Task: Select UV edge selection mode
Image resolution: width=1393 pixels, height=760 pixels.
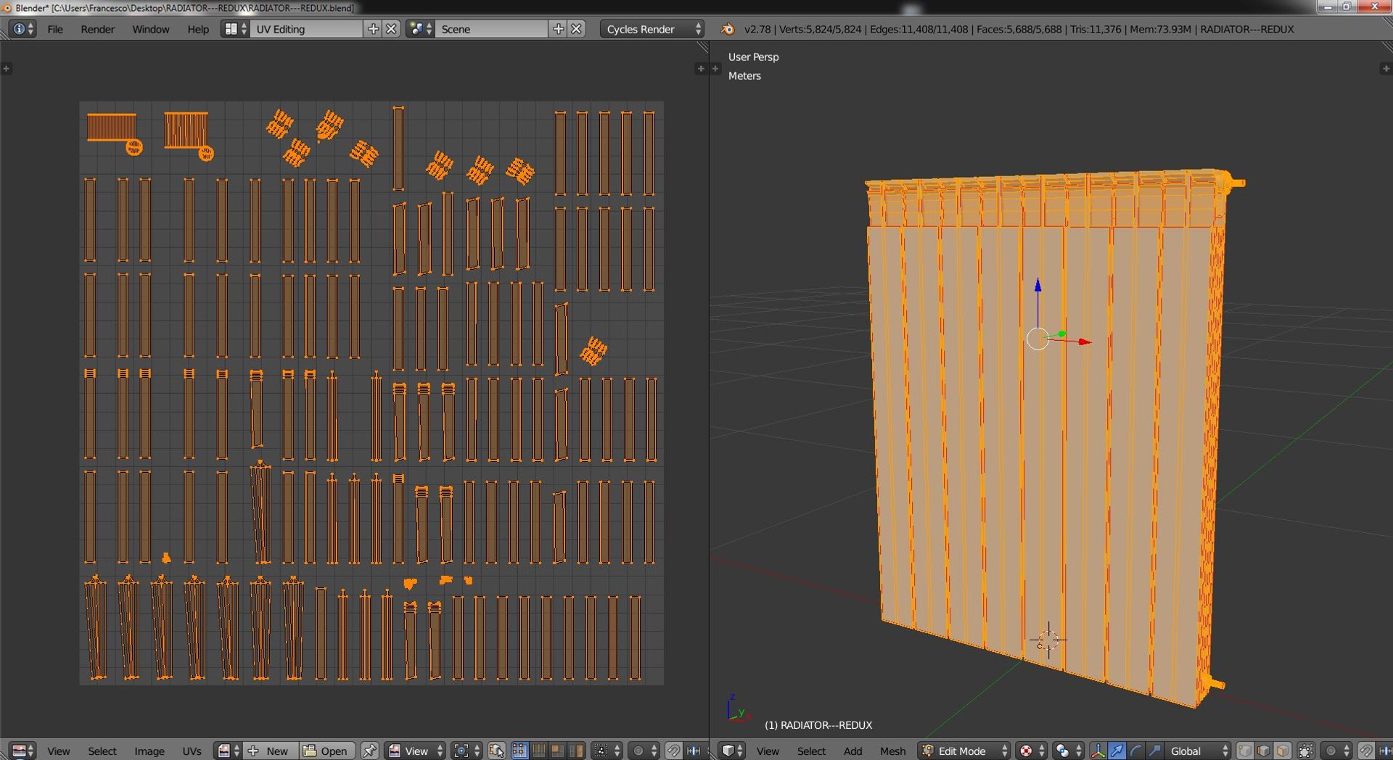Action: [x=538, y=751]
